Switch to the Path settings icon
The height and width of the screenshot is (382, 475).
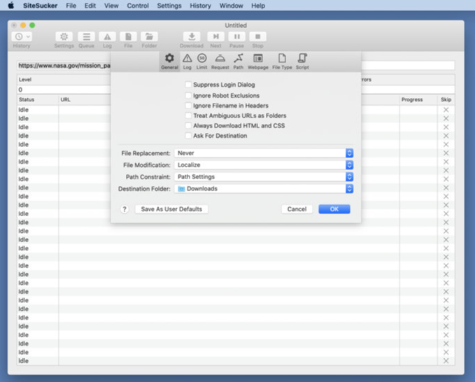click(239, 61)
